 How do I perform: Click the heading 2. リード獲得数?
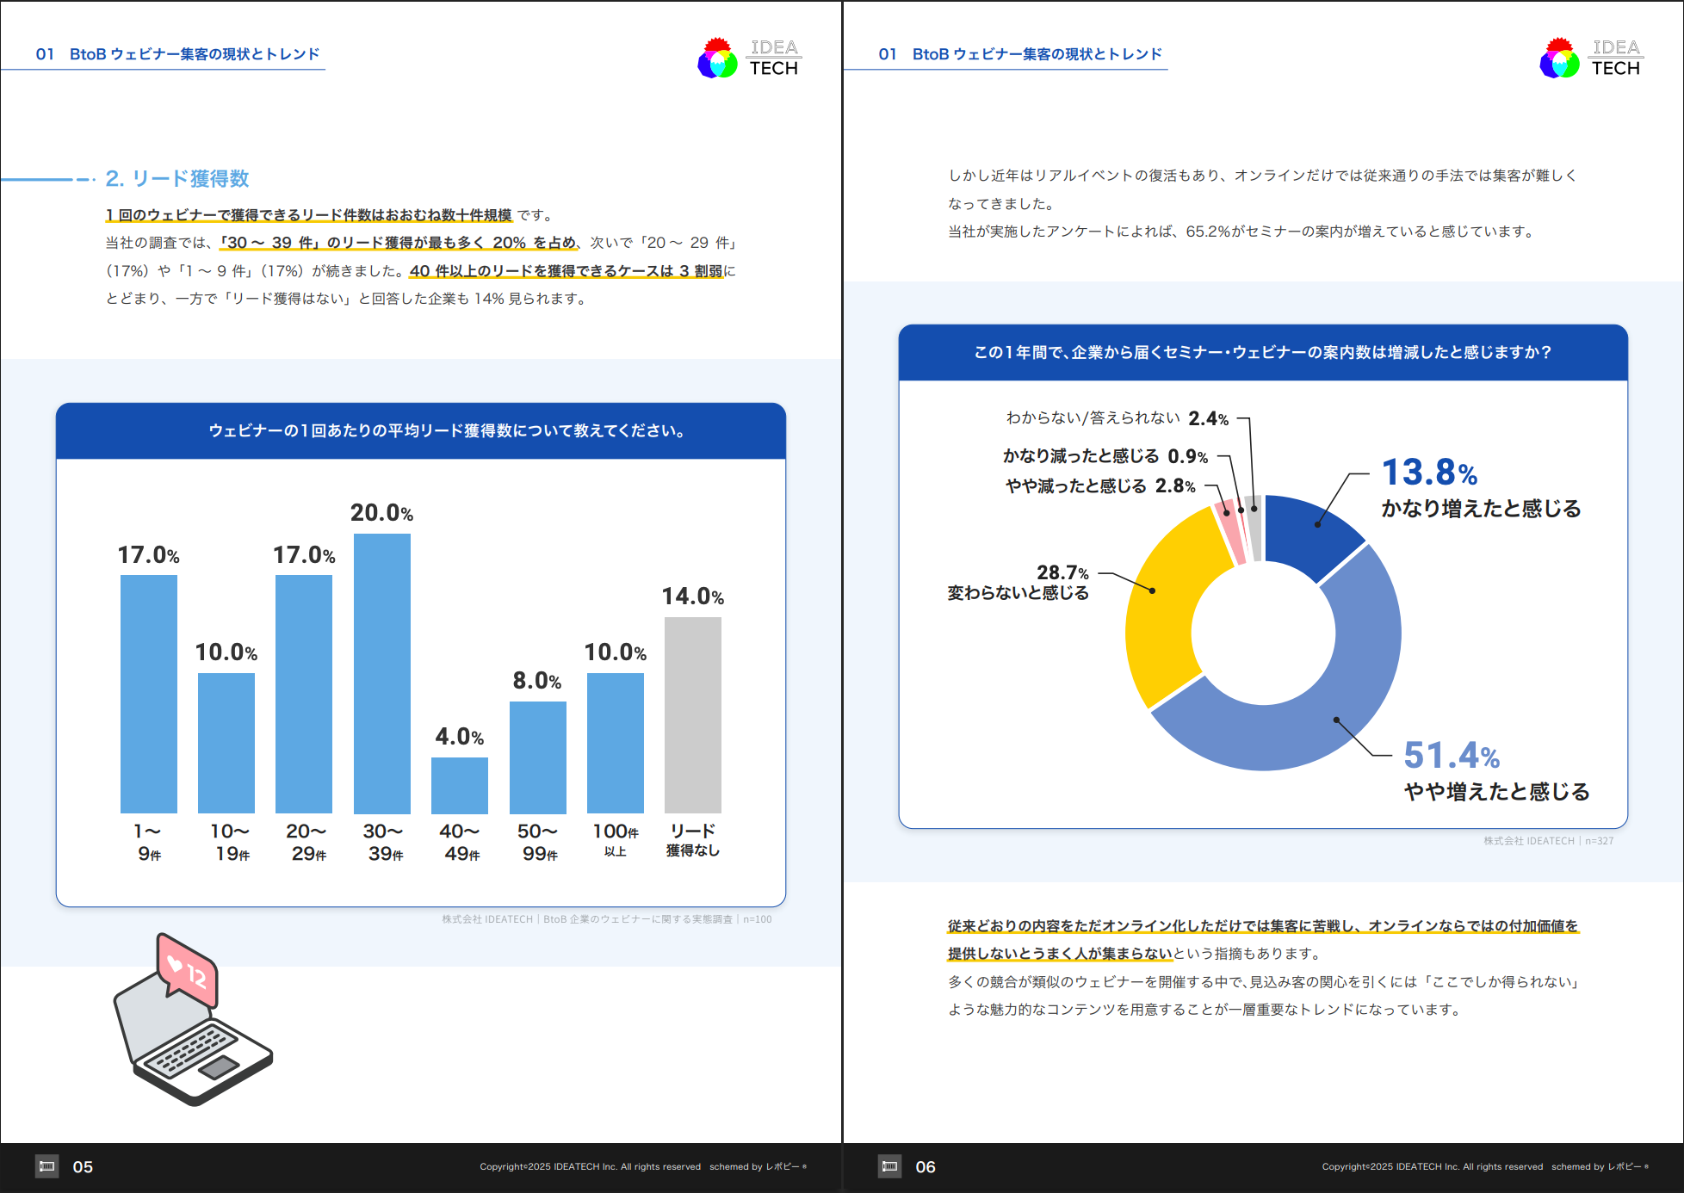pyautogui.click(x=177, y=178)
